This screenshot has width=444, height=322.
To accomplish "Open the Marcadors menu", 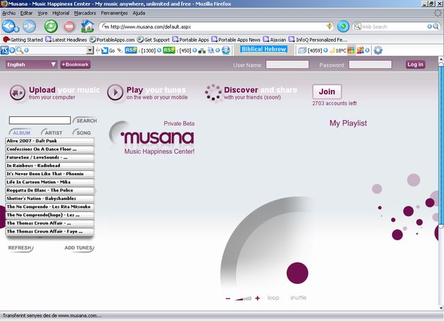I will click(x=85, y=13).
